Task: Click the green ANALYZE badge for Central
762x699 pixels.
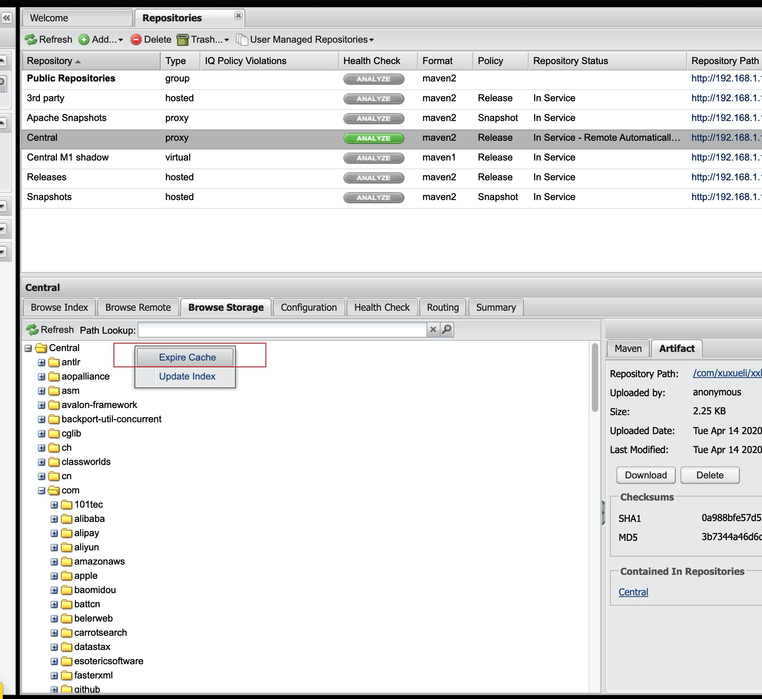Action: (373, 138)
